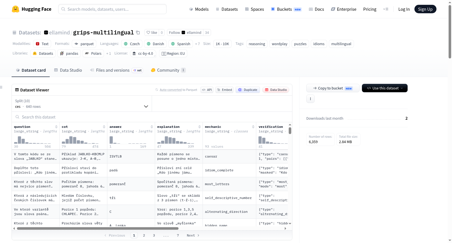The width and height of the screenshot is (452, 243).
Task: Click the reasoning tag
Action: [257, 44]
